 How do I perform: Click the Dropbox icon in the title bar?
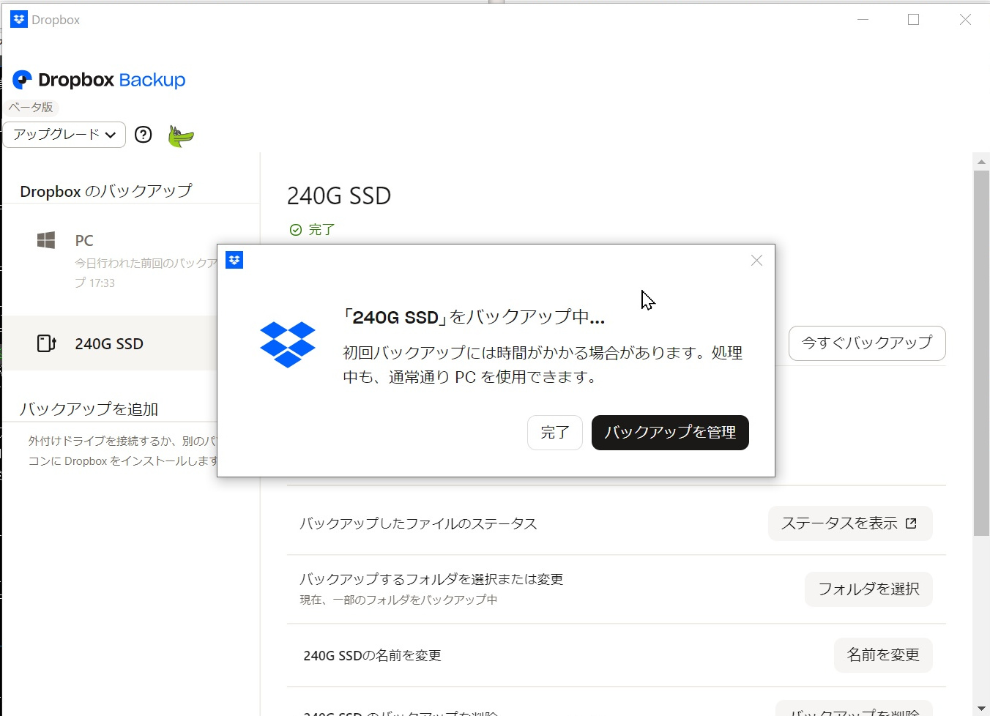(x=19, y=20)
